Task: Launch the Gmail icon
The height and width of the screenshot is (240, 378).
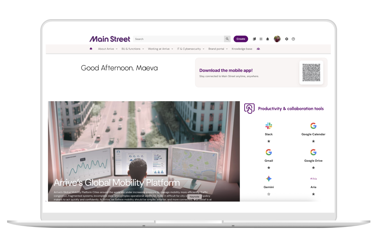Action: 269,152
